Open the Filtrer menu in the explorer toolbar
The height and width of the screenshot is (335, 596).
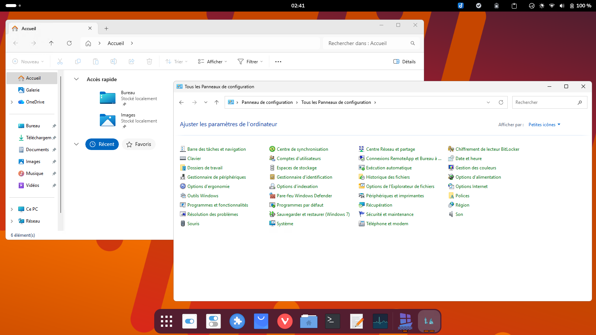[x=250, y=62]
